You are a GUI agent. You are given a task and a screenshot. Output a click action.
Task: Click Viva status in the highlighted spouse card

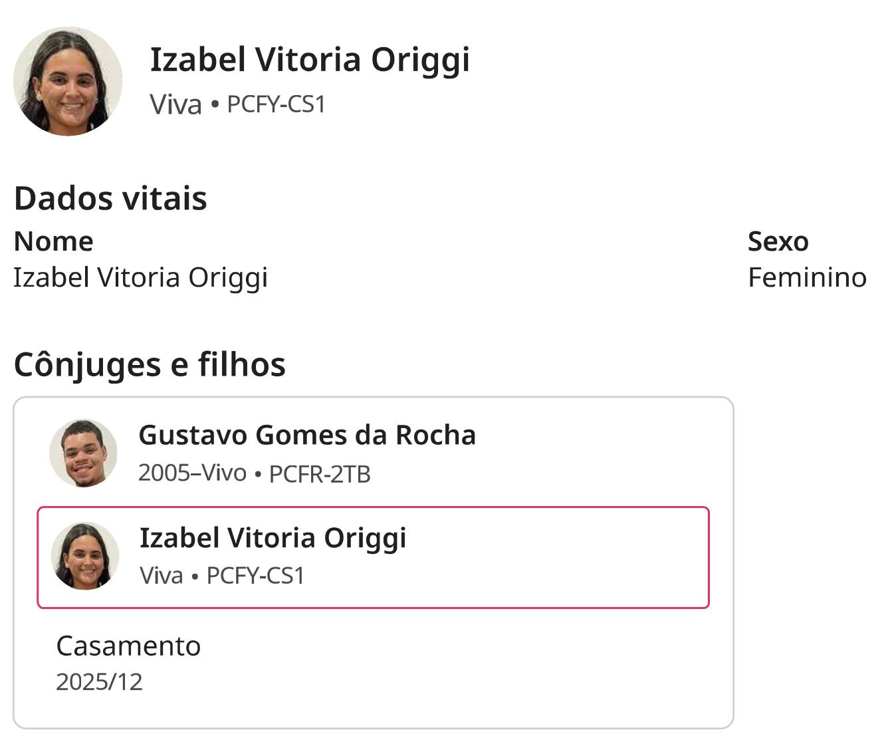pyautogui.click(x=161, y=576)
